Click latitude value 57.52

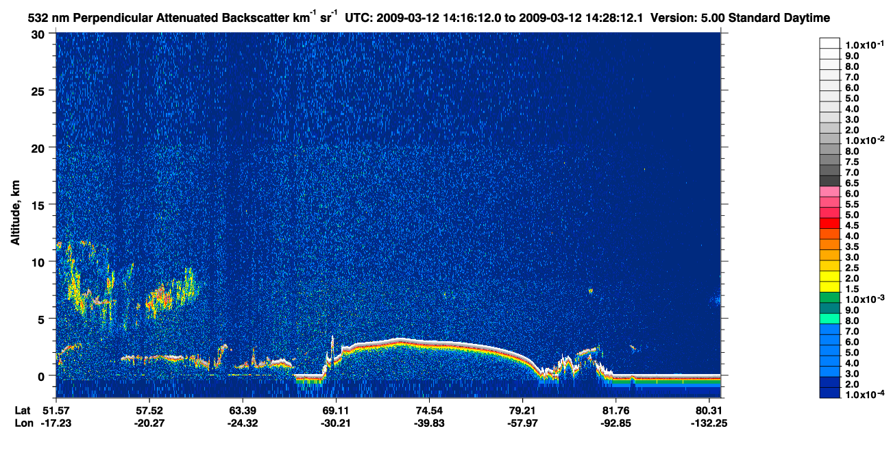[x=149, y=410]
